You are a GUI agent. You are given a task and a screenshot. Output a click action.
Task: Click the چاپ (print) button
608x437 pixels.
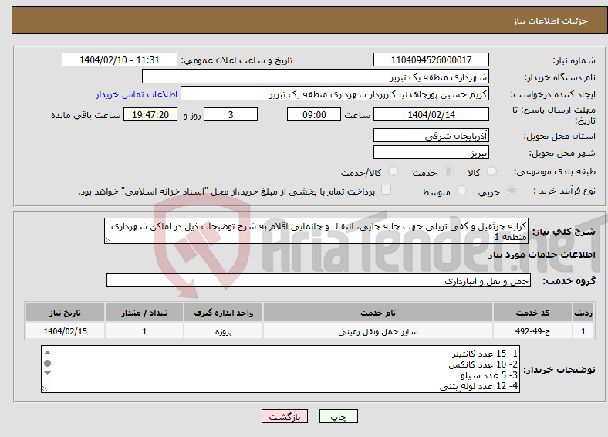[x=338, y=416]
